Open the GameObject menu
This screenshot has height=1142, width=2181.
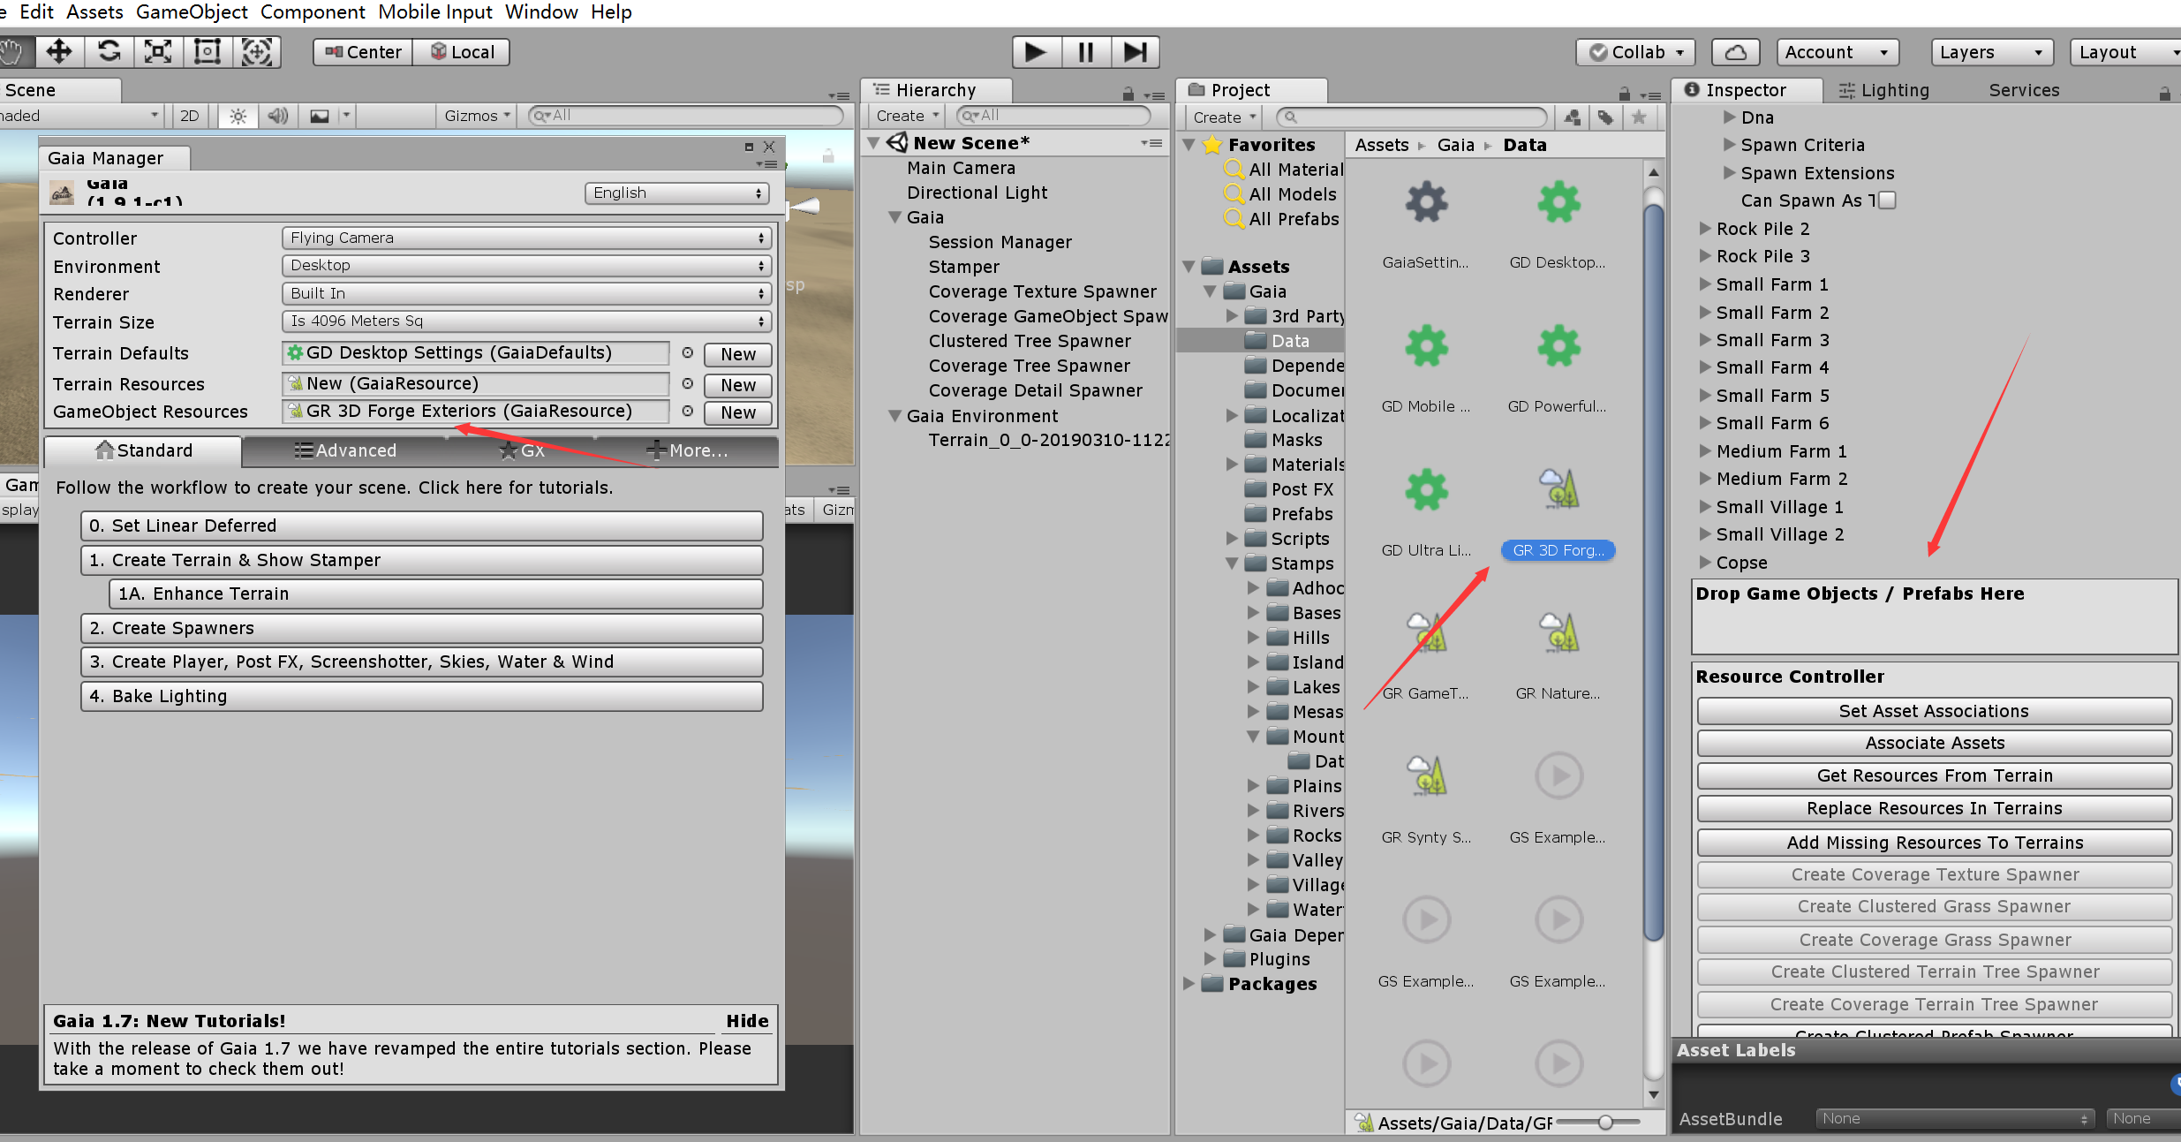(x=191, y=12)
